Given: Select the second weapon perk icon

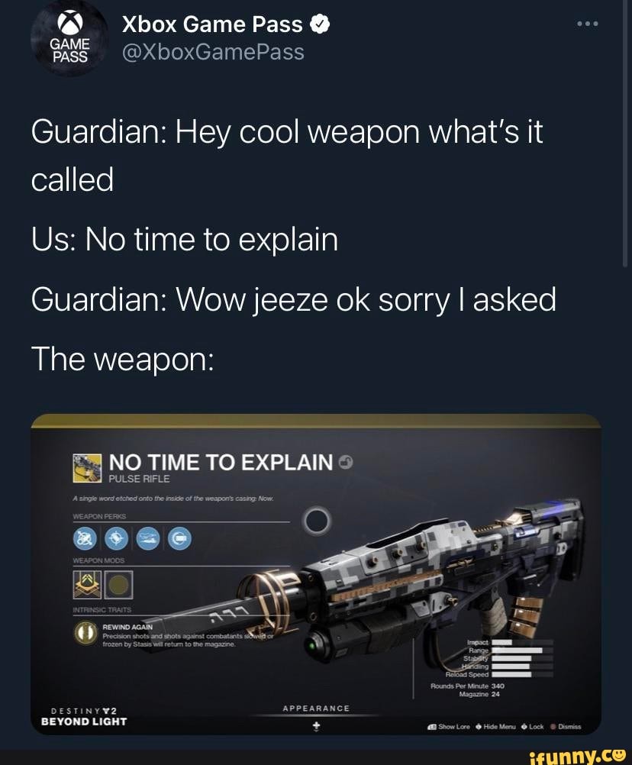Looking at the screenshot, I should (116, 538).
